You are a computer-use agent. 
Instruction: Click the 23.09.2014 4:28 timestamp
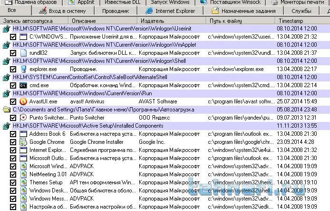coord(295,142)
